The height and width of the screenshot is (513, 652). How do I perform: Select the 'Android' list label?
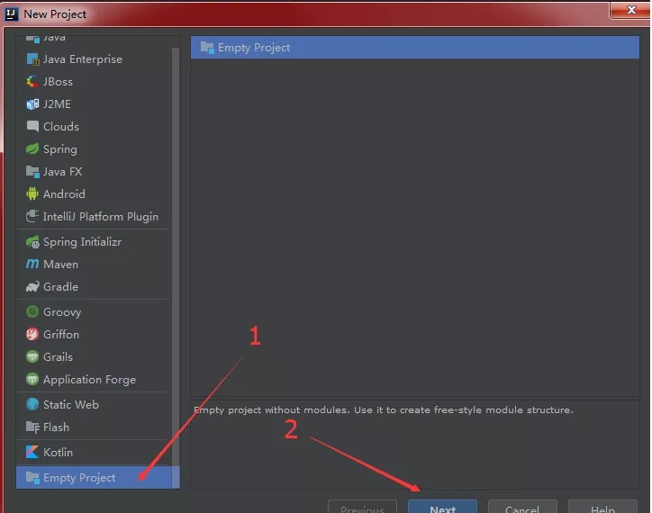[x=64, y=193]
